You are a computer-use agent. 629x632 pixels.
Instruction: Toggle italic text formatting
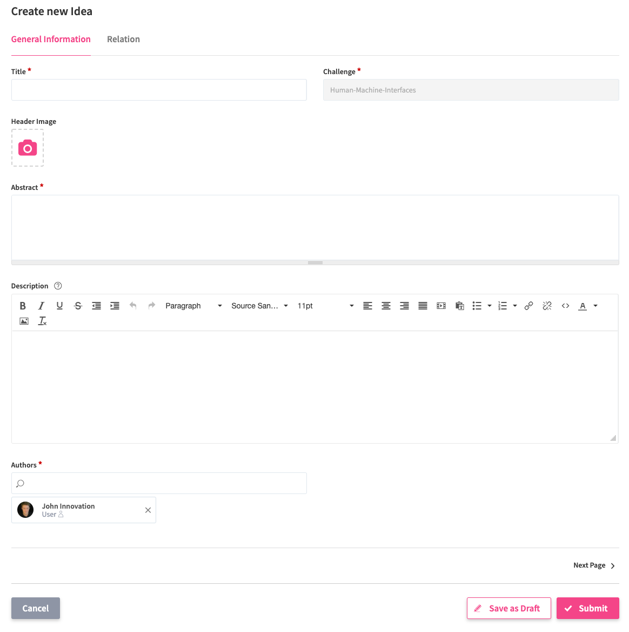[41, 306]
